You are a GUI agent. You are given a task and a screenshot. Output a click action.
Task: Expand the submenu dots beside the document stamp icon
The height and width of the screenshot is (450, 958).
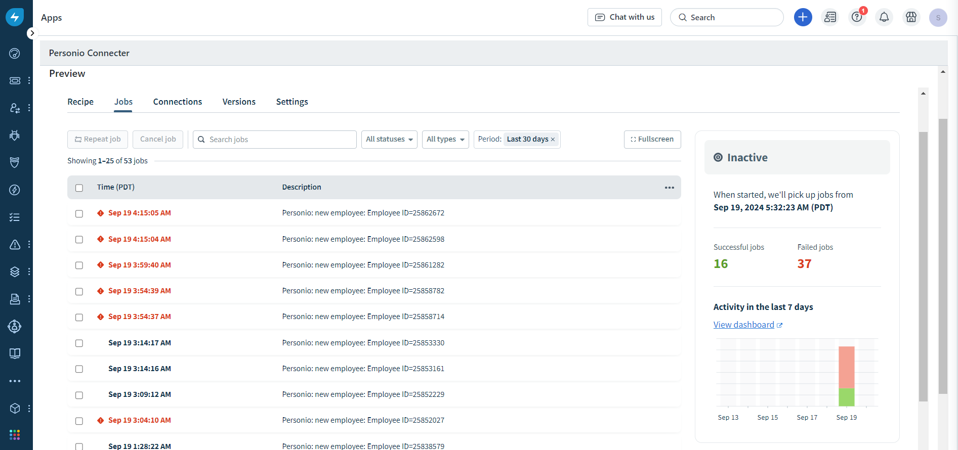point(29,299)
